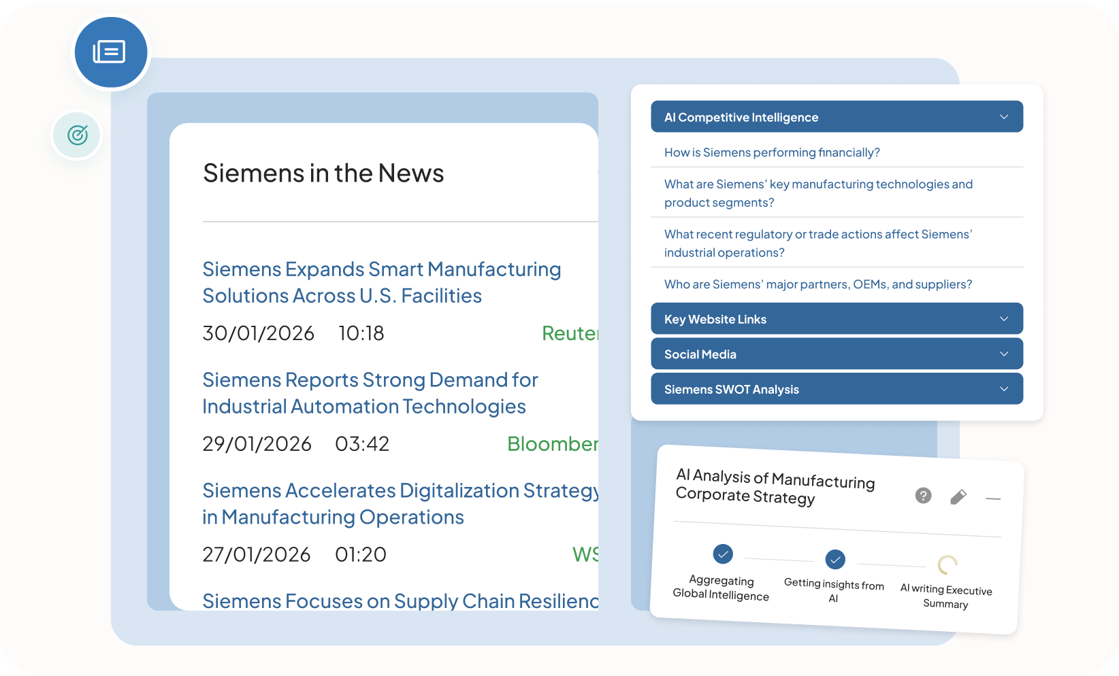
Task: Open Siemens Accelerates Digitalization Strategy article
Action: point(400,504)
